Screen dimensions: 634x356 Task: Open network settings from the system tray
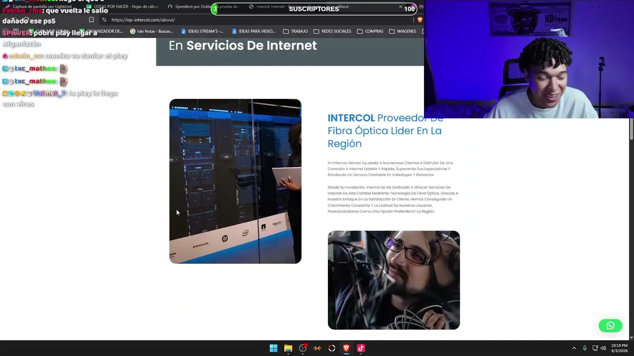(x=595, y=348)
